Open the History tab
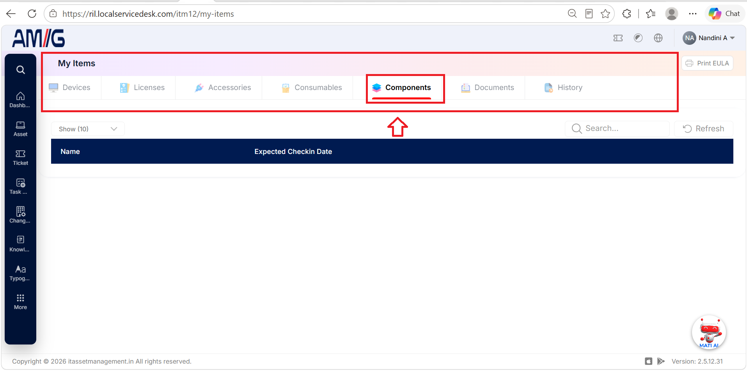 tap(563, 88)
